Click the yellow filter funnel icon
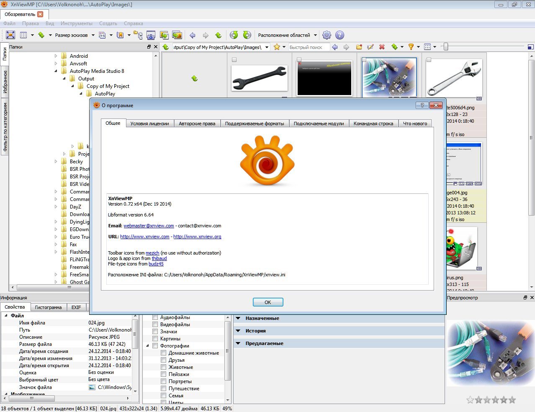535x412 pixels. click(x=411, y=47)
